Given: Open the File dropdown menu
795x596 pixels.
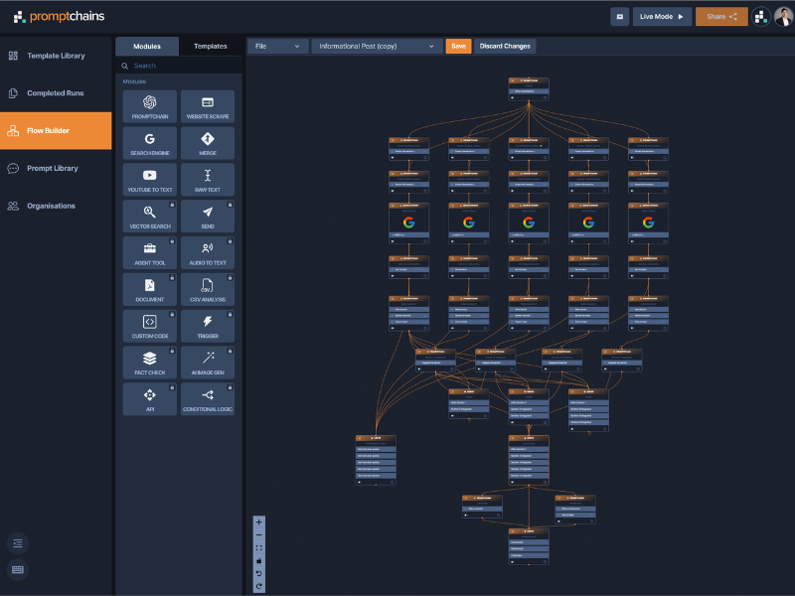Looking at the screenshot, I should coord(277,46).
